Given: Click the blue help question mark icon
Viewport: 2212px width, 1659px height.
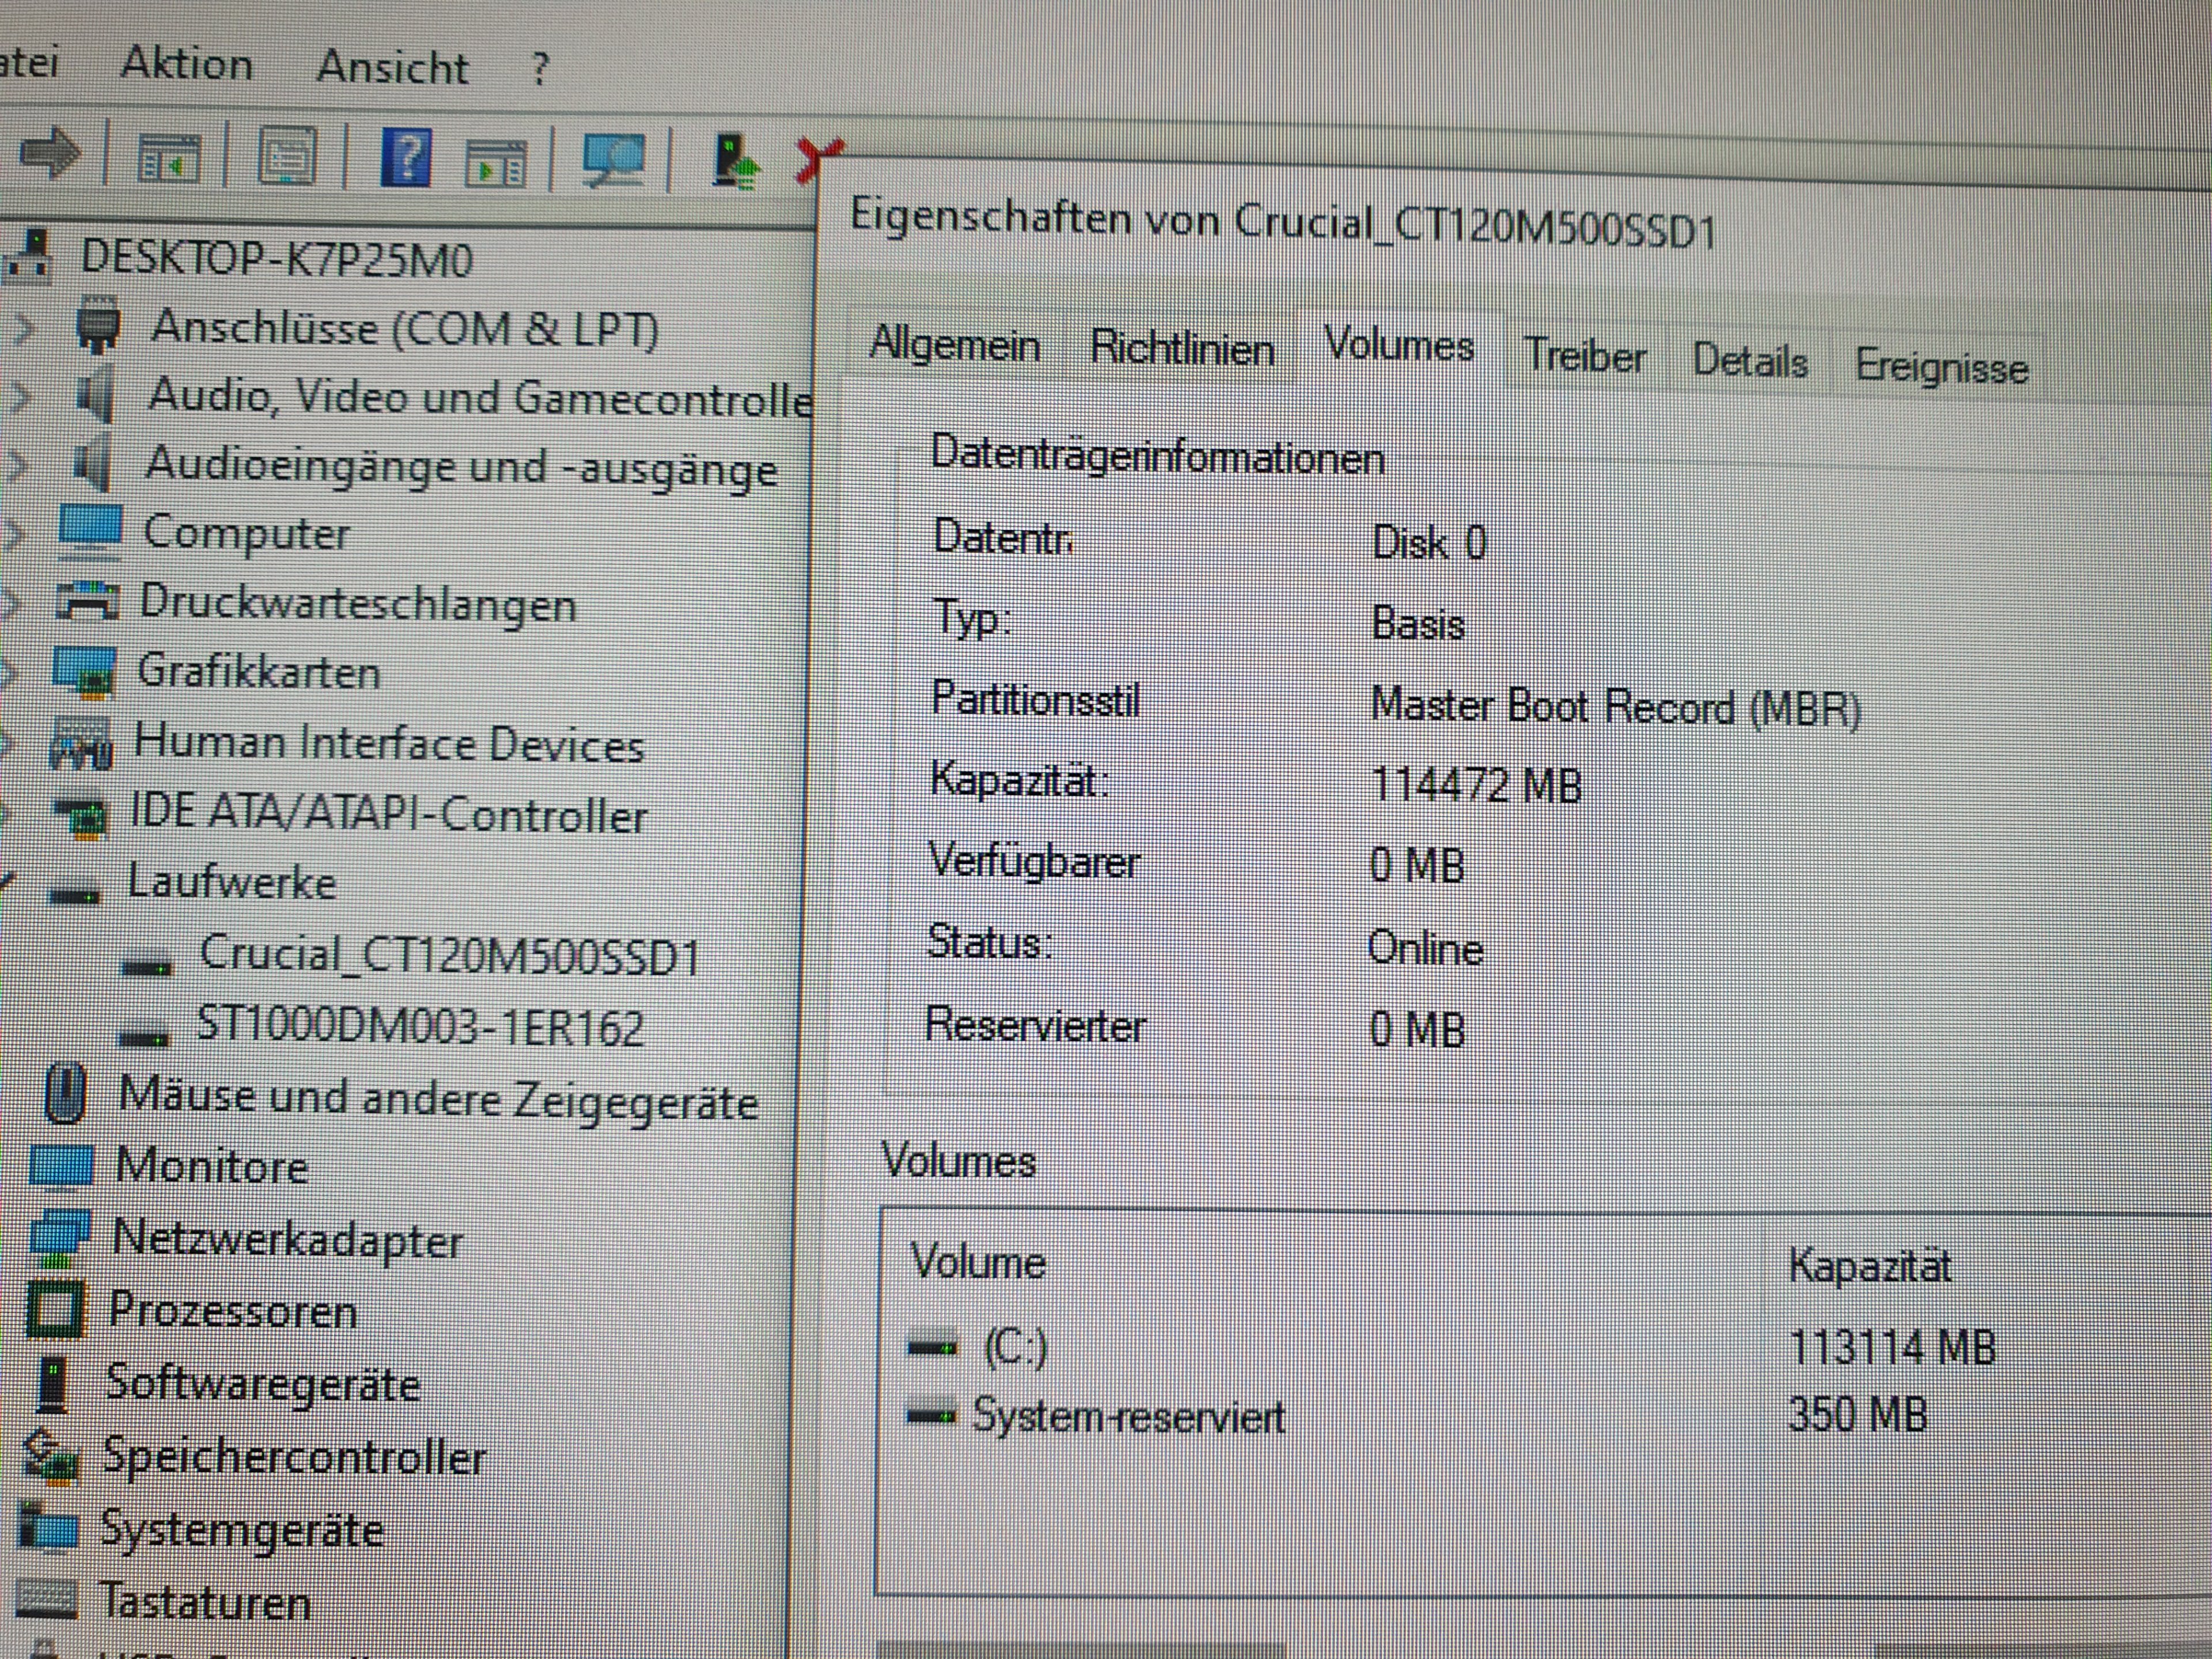Looking at the screenshot, I should pos(407,159).
